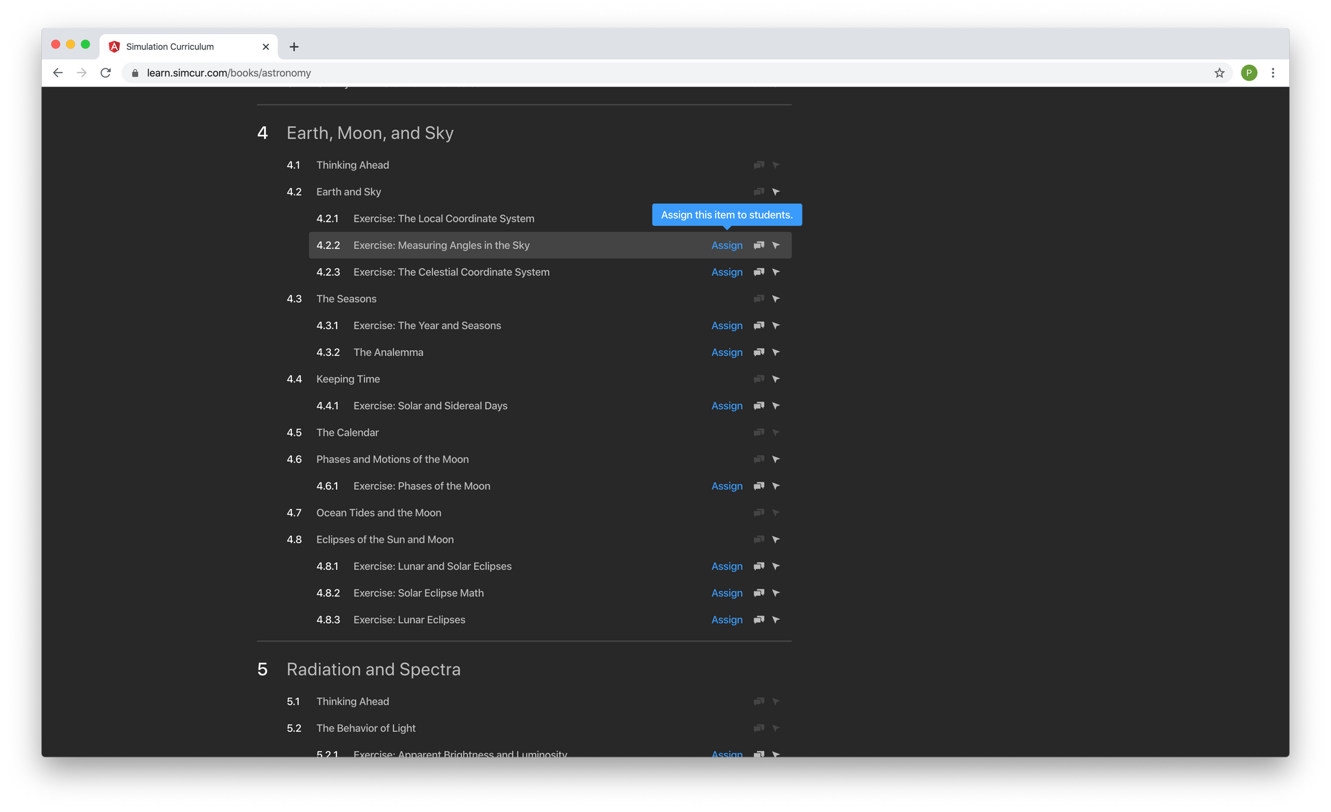Click pointer icon for Solar Eclipse Math
The width and height of the screenshot is (1331, 812).
[776, 593]
